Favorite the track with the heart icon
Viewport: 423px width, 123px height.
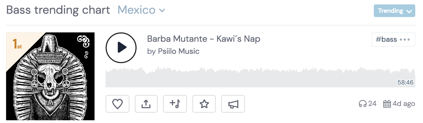click(118, 104)
